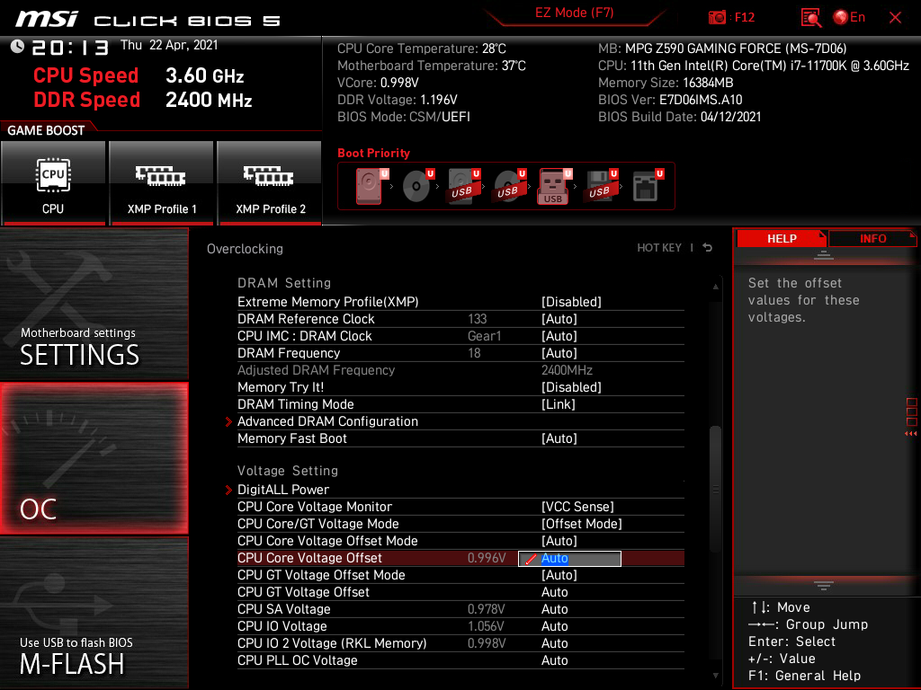Open the OC overclocking section
The image size is (921, 690).
click(94, 458)
